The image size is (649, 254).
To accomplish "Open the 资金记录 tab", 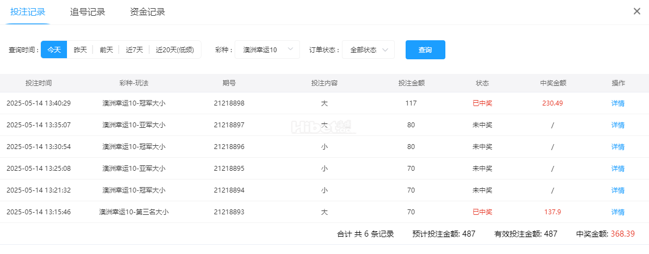I will tap(148, 12).
